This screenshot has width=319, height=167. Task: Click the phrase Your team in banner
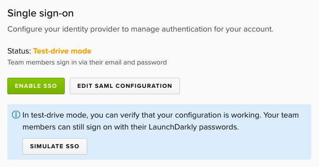(281, 115)
